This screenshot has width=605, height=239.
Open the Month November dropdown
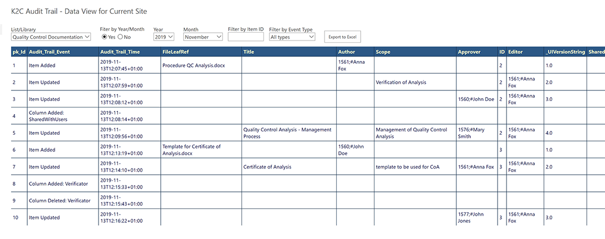203,37
